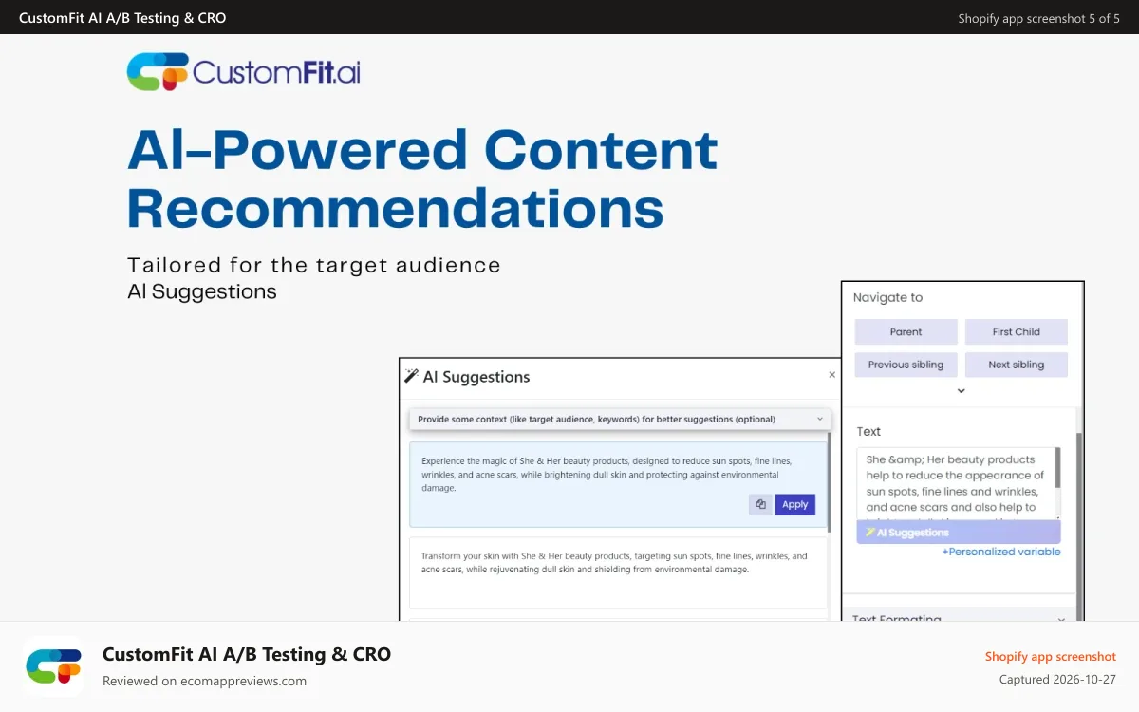
Task: Click 'Reviewed on ecomappreviews.com' text
Action: [204, 681]
